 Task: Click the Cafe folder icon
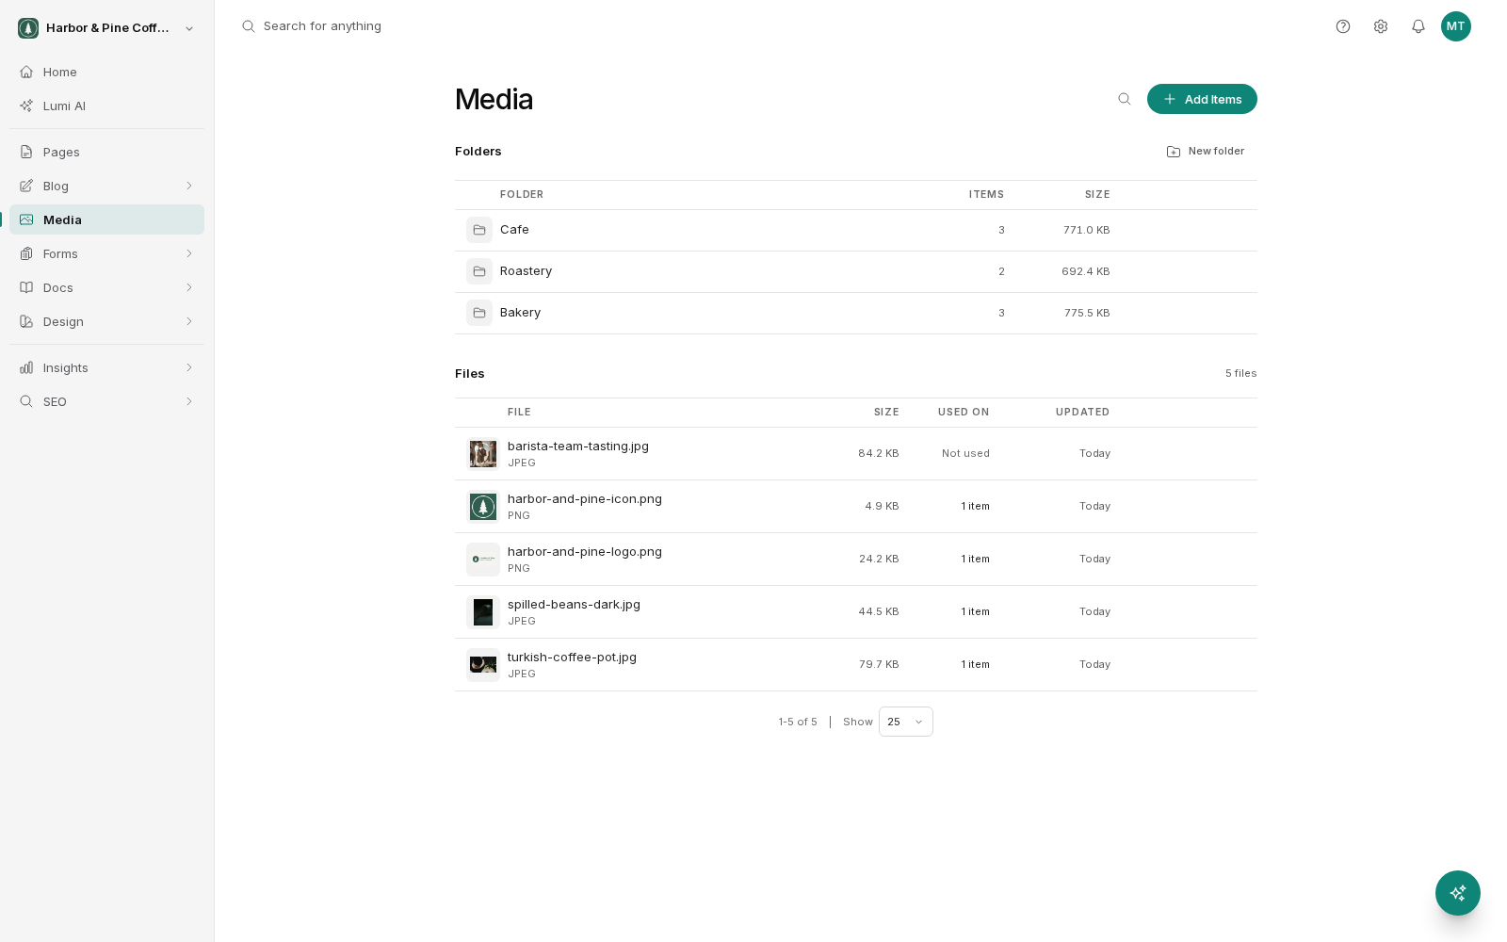point(479,230)
